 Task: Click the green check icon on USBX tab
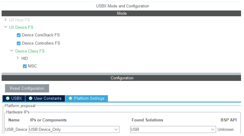8,98
